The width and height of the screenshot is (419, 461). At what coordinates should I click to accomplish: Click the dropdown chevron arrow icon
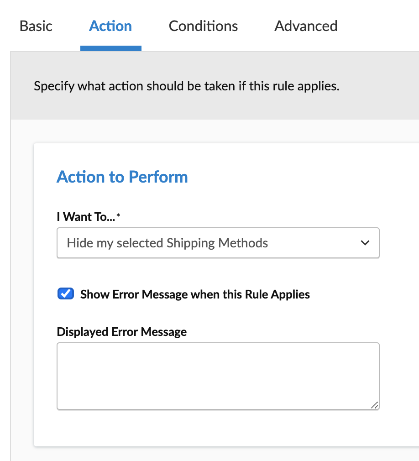tap(365, 243)
